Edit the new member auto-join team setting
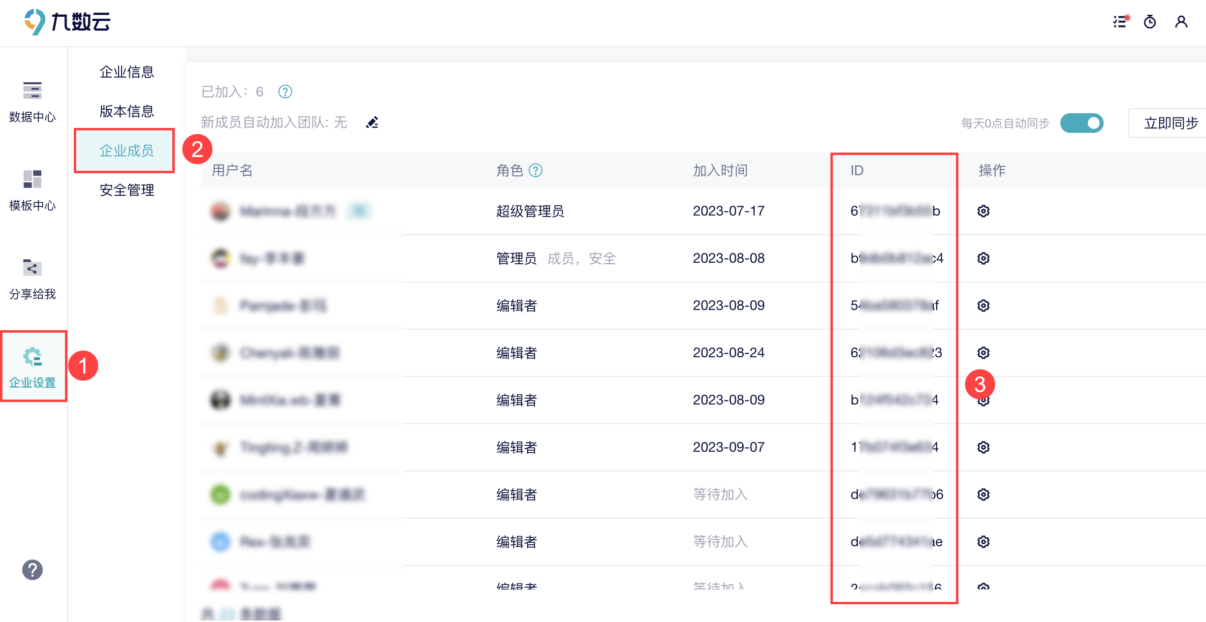This screenshot has height=622, width=1206. point(372,122)
